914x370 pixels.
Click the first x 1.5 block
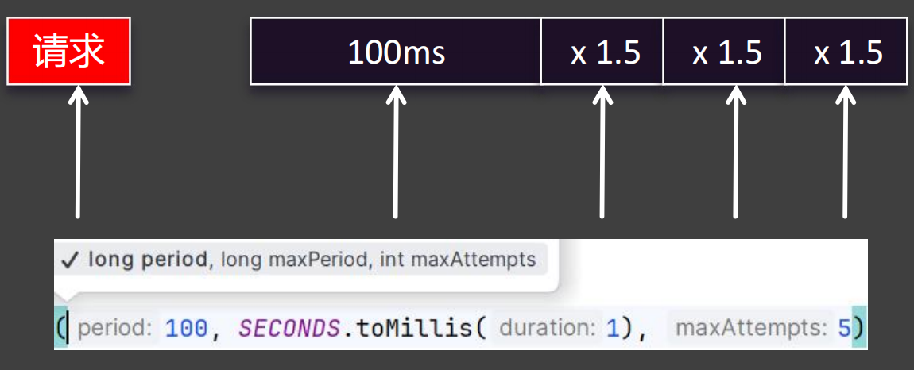click(x=602, y=52)
